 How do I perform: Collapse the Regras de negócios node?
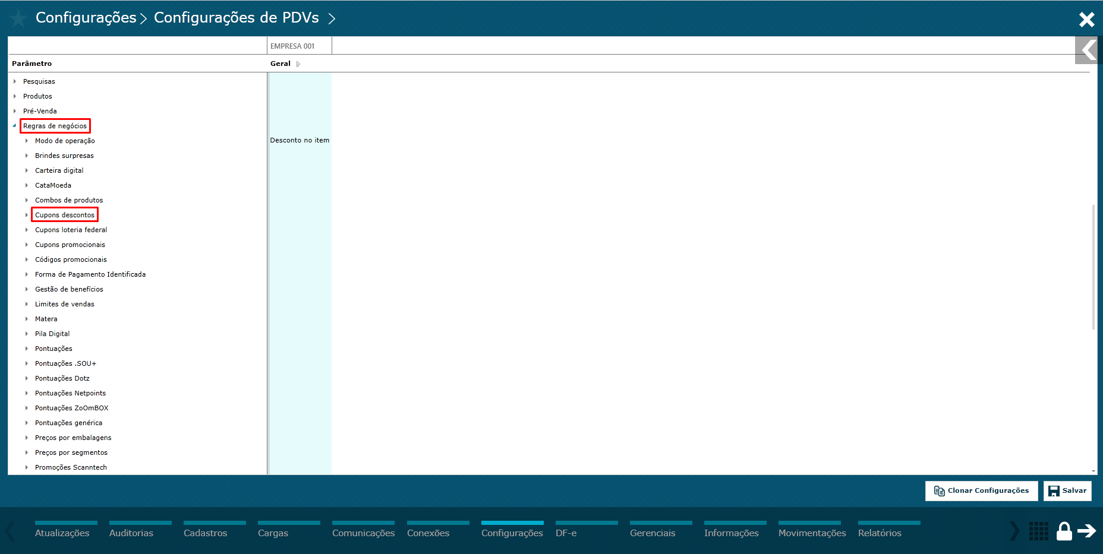(14, 126)
